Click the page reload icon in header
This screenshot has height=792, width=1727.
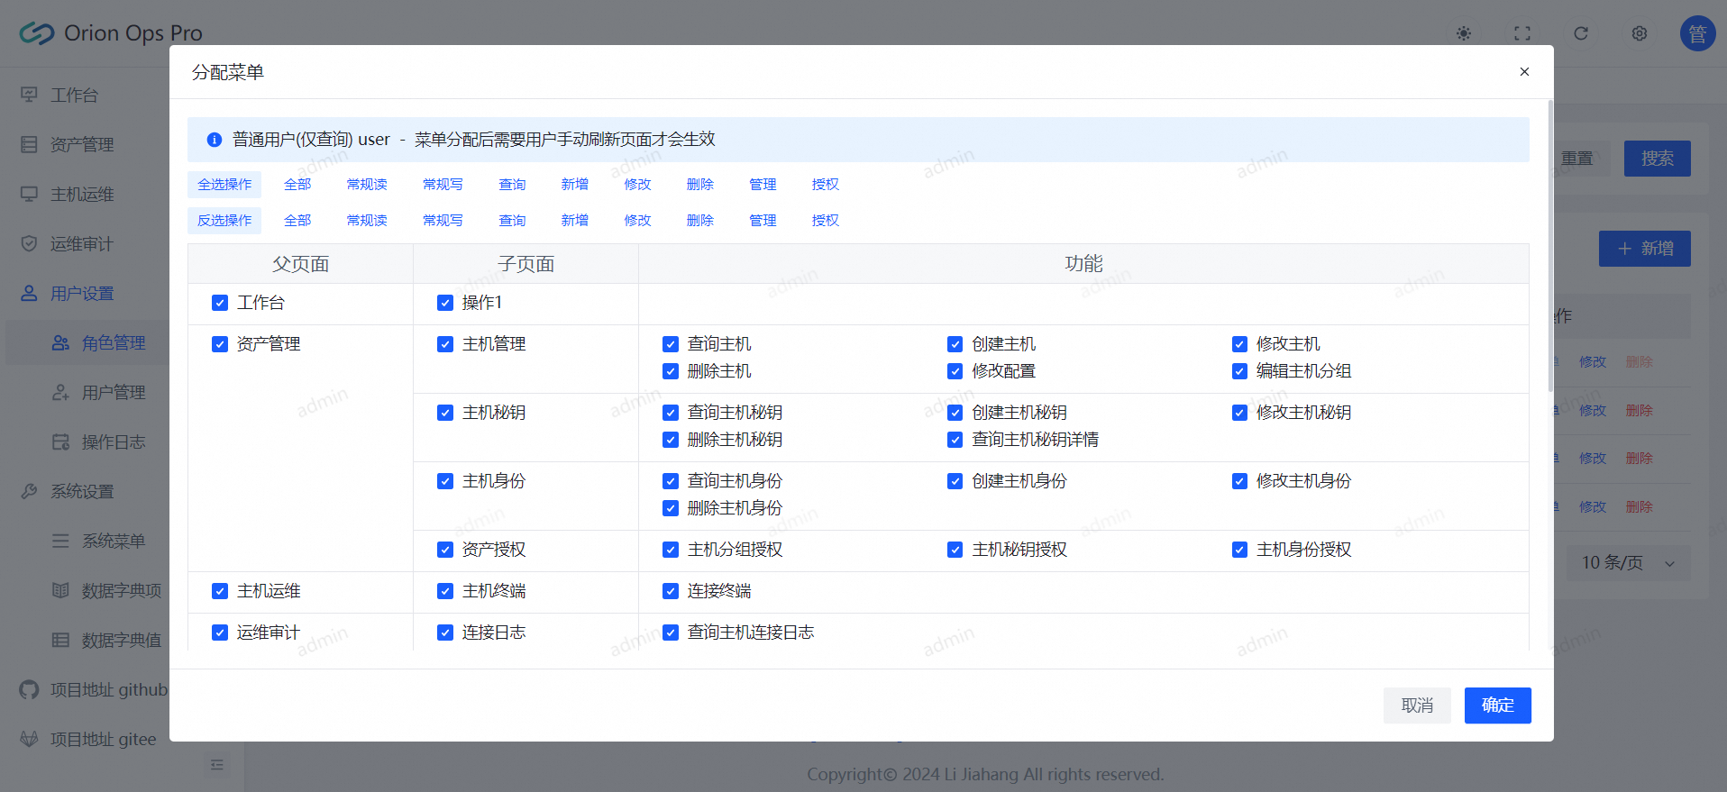(x=1580, y=33)
